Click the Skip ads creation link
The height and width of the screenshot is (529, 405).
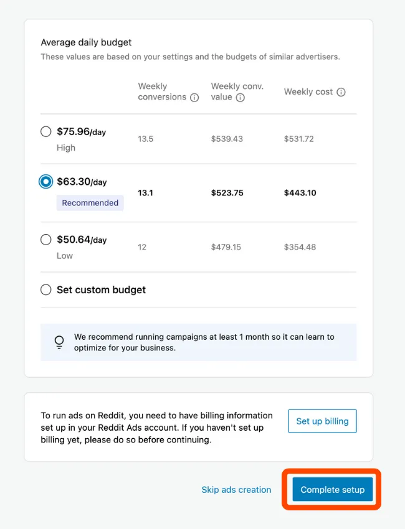(236, 490)
